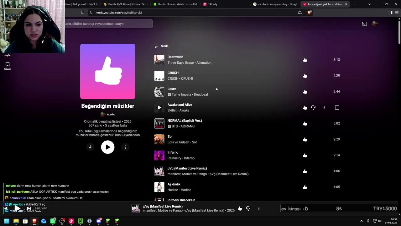The width and height of the screenshot is (401, 226).
Task: Open the account avatar menu
Action: tap(375, 24)
